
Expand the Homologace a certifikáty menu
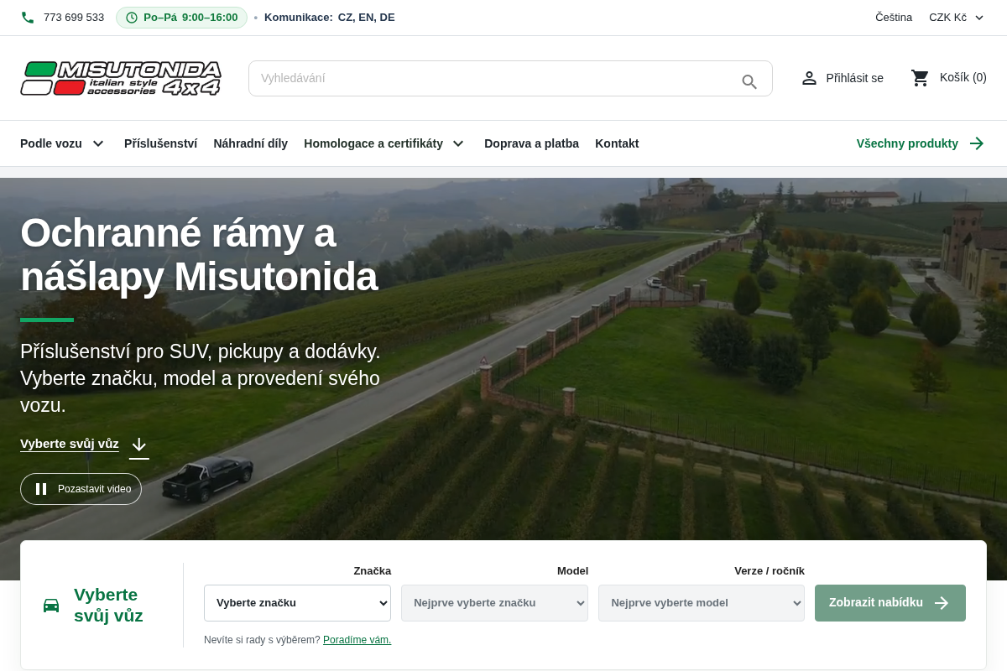pyautogui.click(x=384, y=143)
